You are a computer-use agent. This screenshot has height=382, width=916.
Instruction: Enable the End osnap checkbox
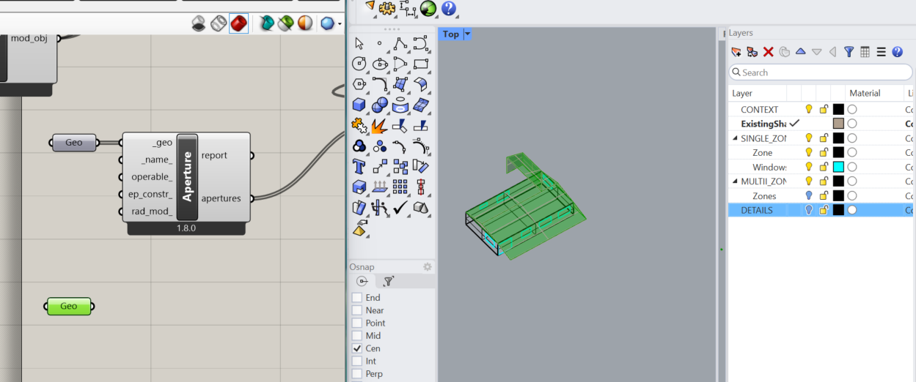click(357, 298)
